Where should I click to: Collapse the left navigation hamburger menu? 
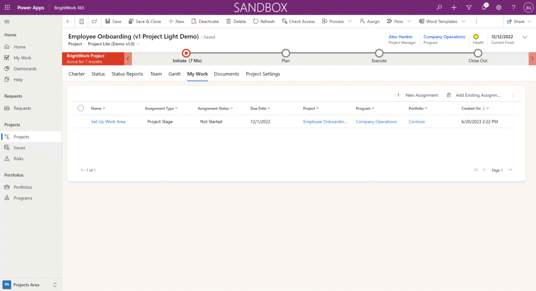(7, 21)
